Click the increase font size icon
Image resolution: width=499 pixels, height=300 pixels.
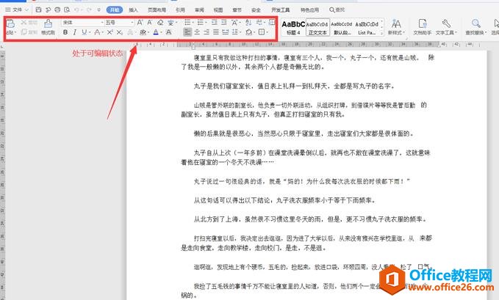pyautogui.click(x=140, y=23)
